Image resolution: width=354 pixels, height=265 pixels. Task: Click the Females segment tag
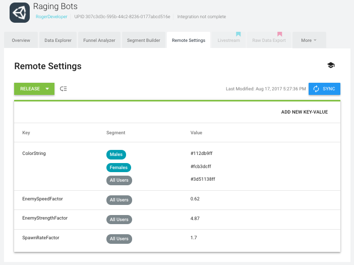click(119, 168)
